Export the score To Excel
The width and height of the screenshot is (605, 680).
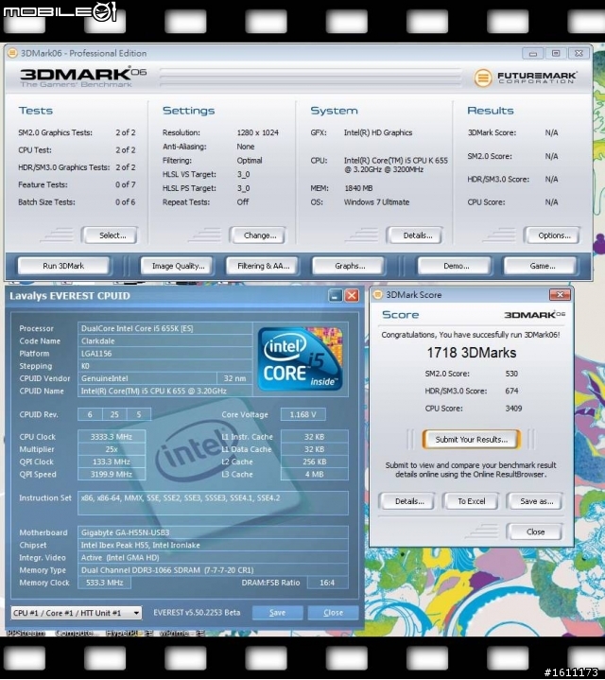[471, 501]
